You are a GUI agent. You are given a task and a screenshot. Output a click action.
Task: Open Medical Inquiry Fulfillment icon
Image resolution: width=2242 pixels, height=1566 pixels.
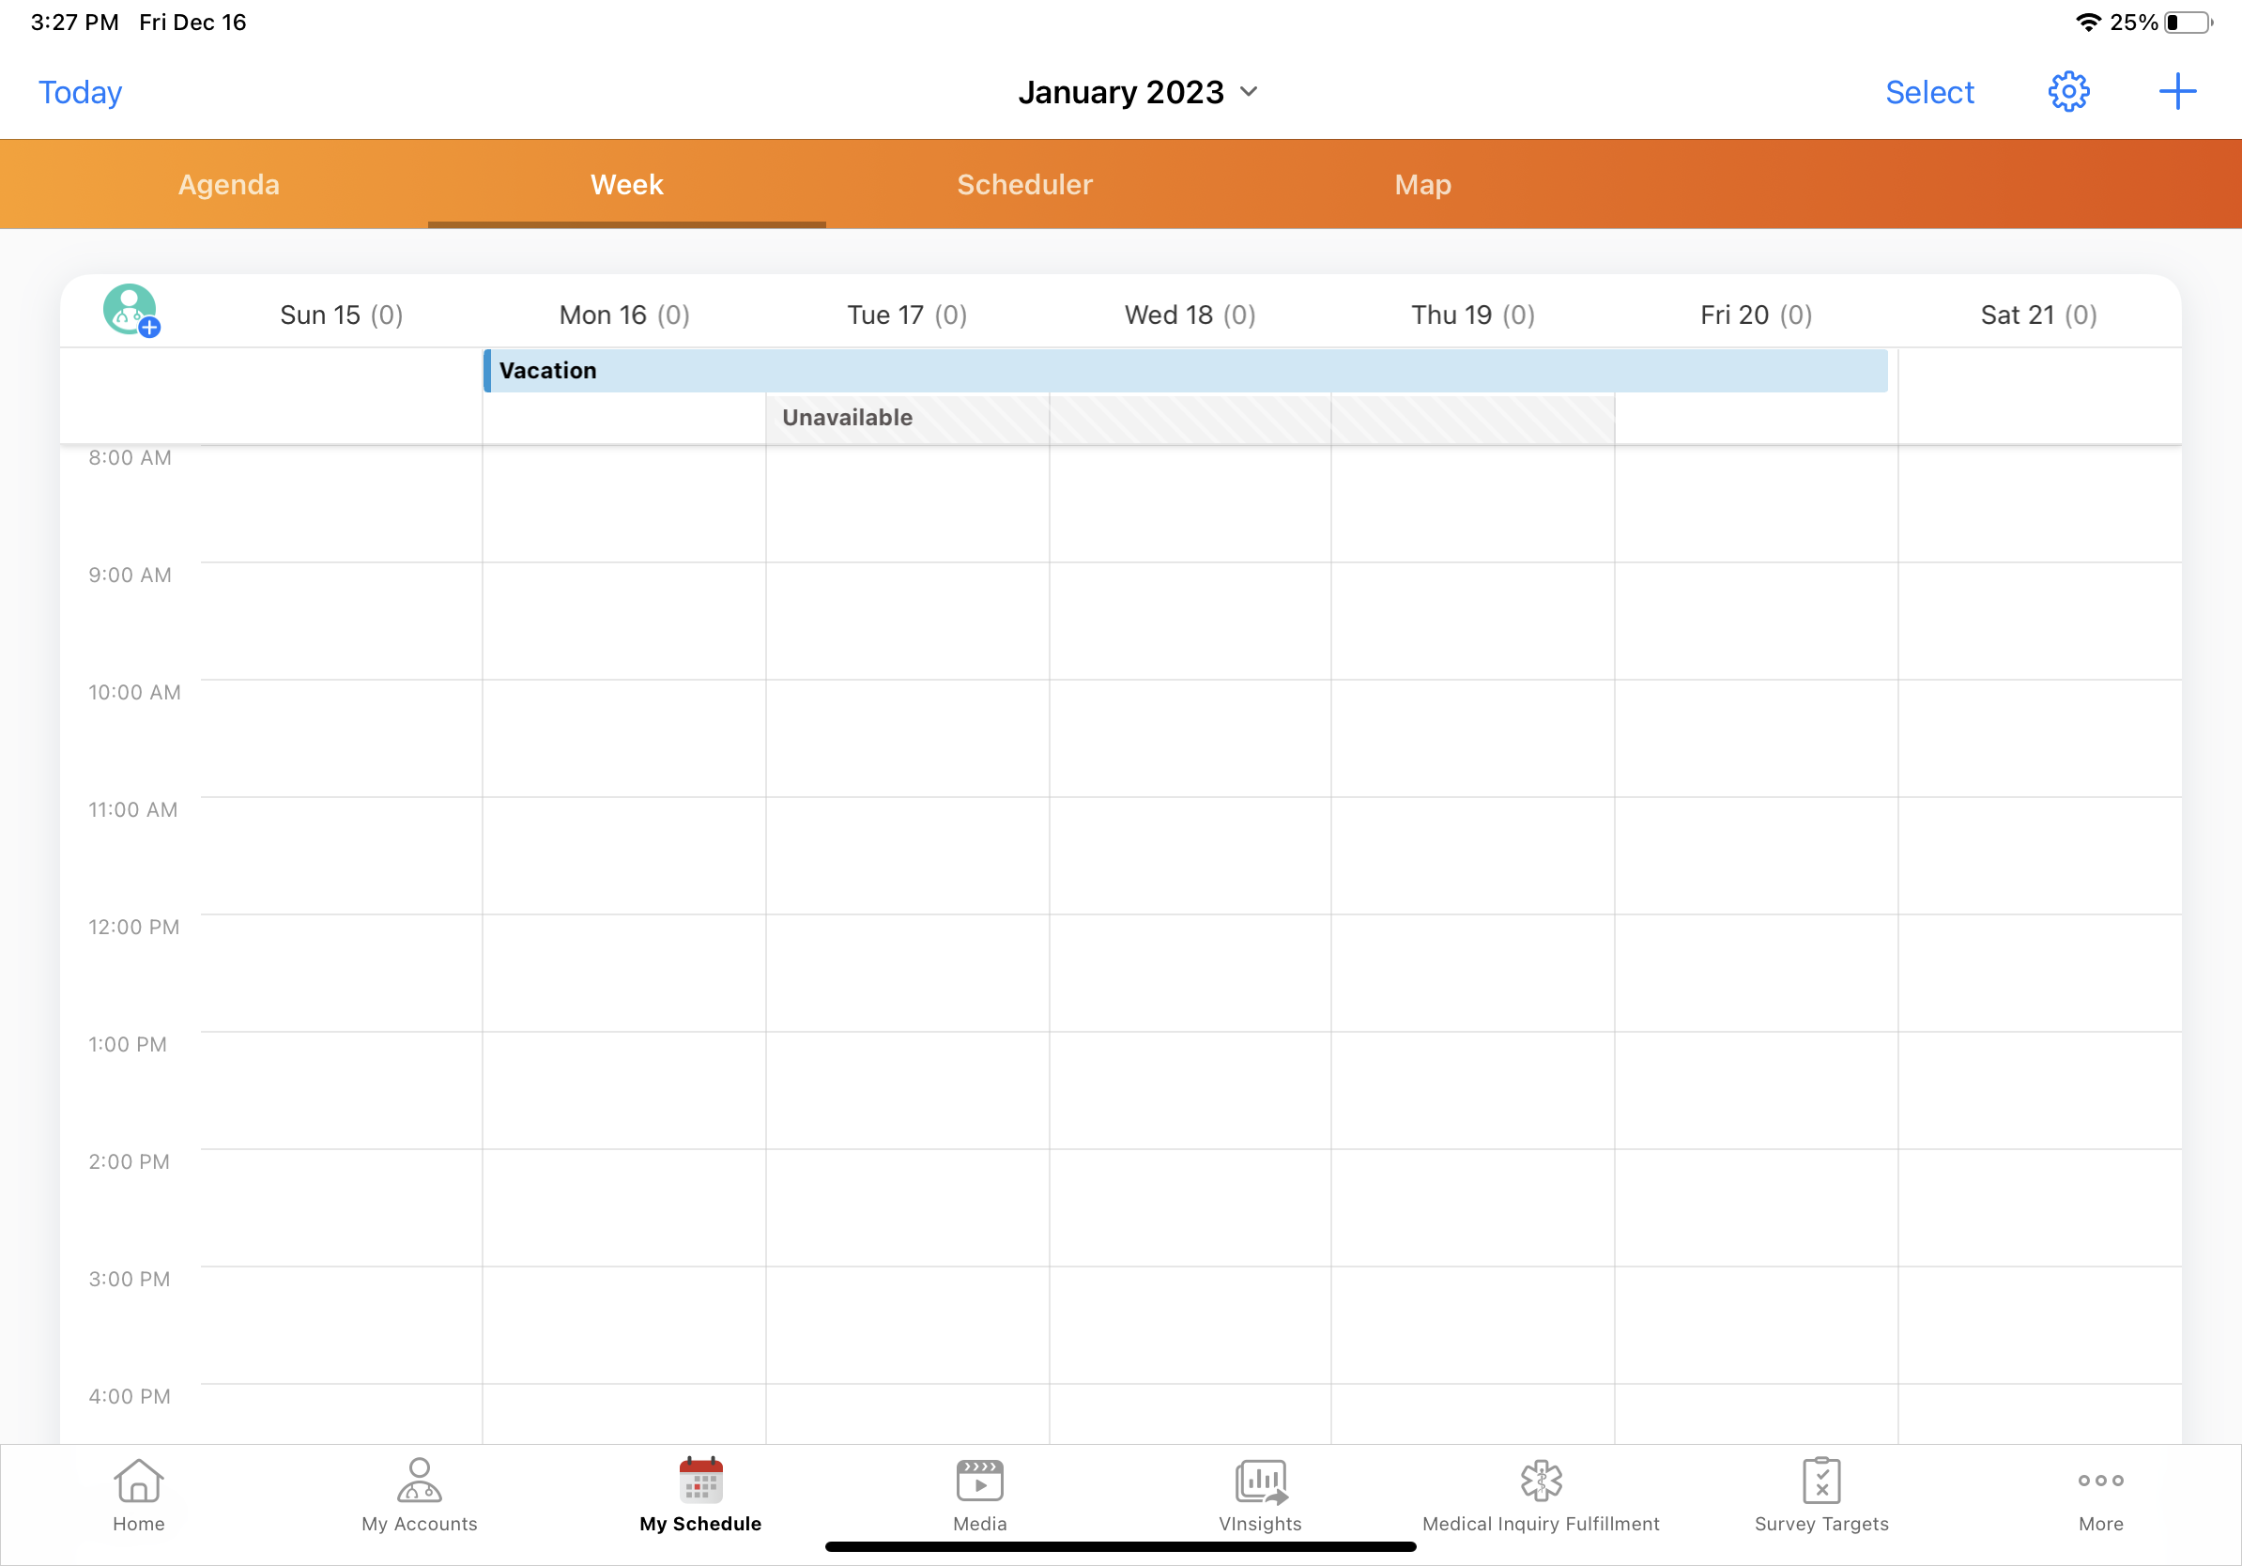pyautogui.click(x=1540, y=1494)
